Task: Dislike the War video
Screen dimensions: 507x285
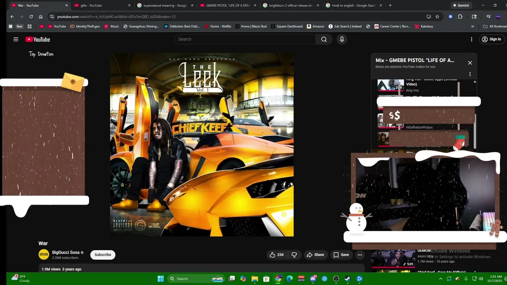Action: pos(294,255)
